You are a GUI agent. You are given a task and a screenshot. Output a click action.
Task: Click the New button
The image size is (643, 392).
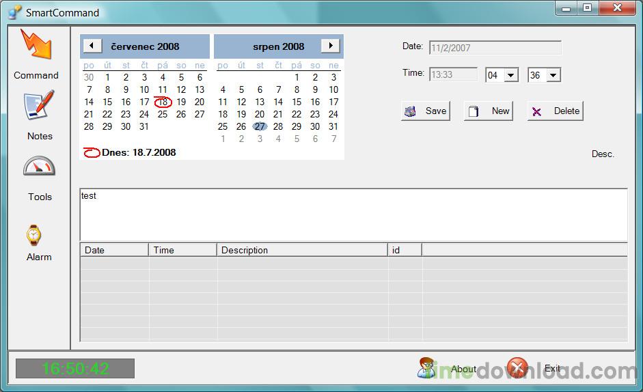(x=489, y=111)
